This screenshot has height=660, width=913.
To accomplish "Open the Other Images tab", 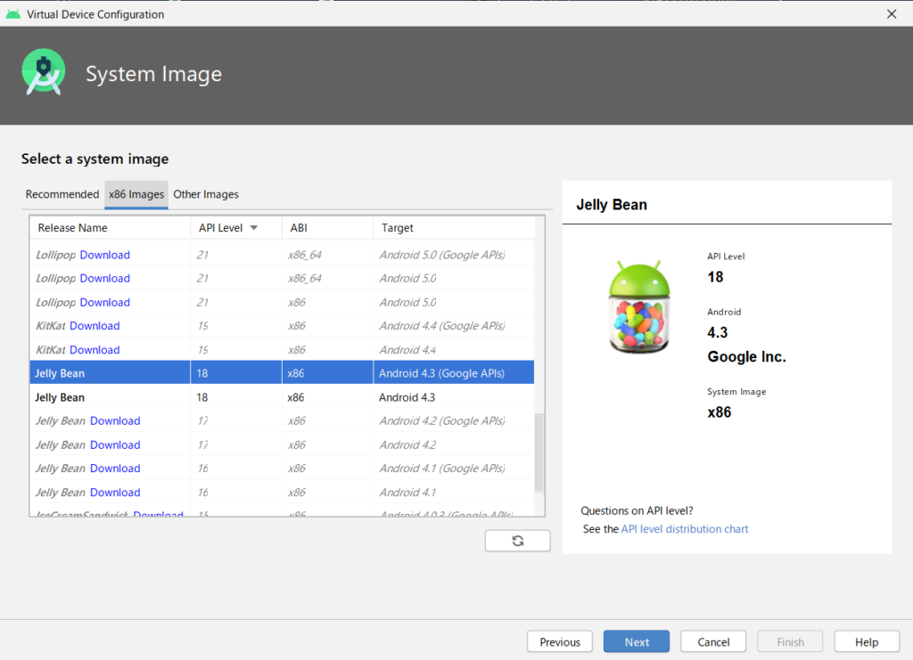I will 206,194.
